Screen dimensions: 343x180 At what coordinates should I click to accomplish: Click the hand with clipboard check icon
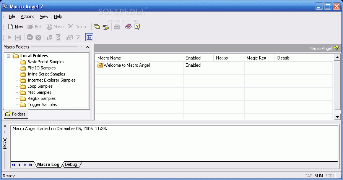(70, 37)
